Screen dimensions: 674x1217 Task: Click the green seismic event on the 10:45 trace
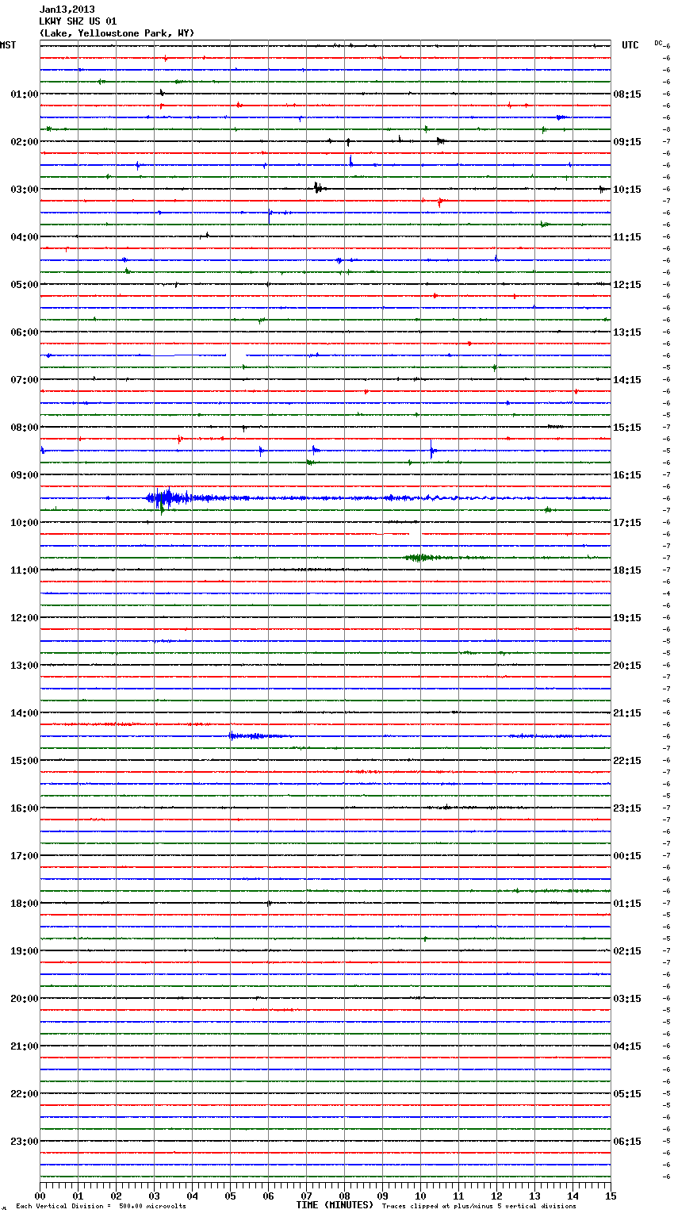[419, 558]
